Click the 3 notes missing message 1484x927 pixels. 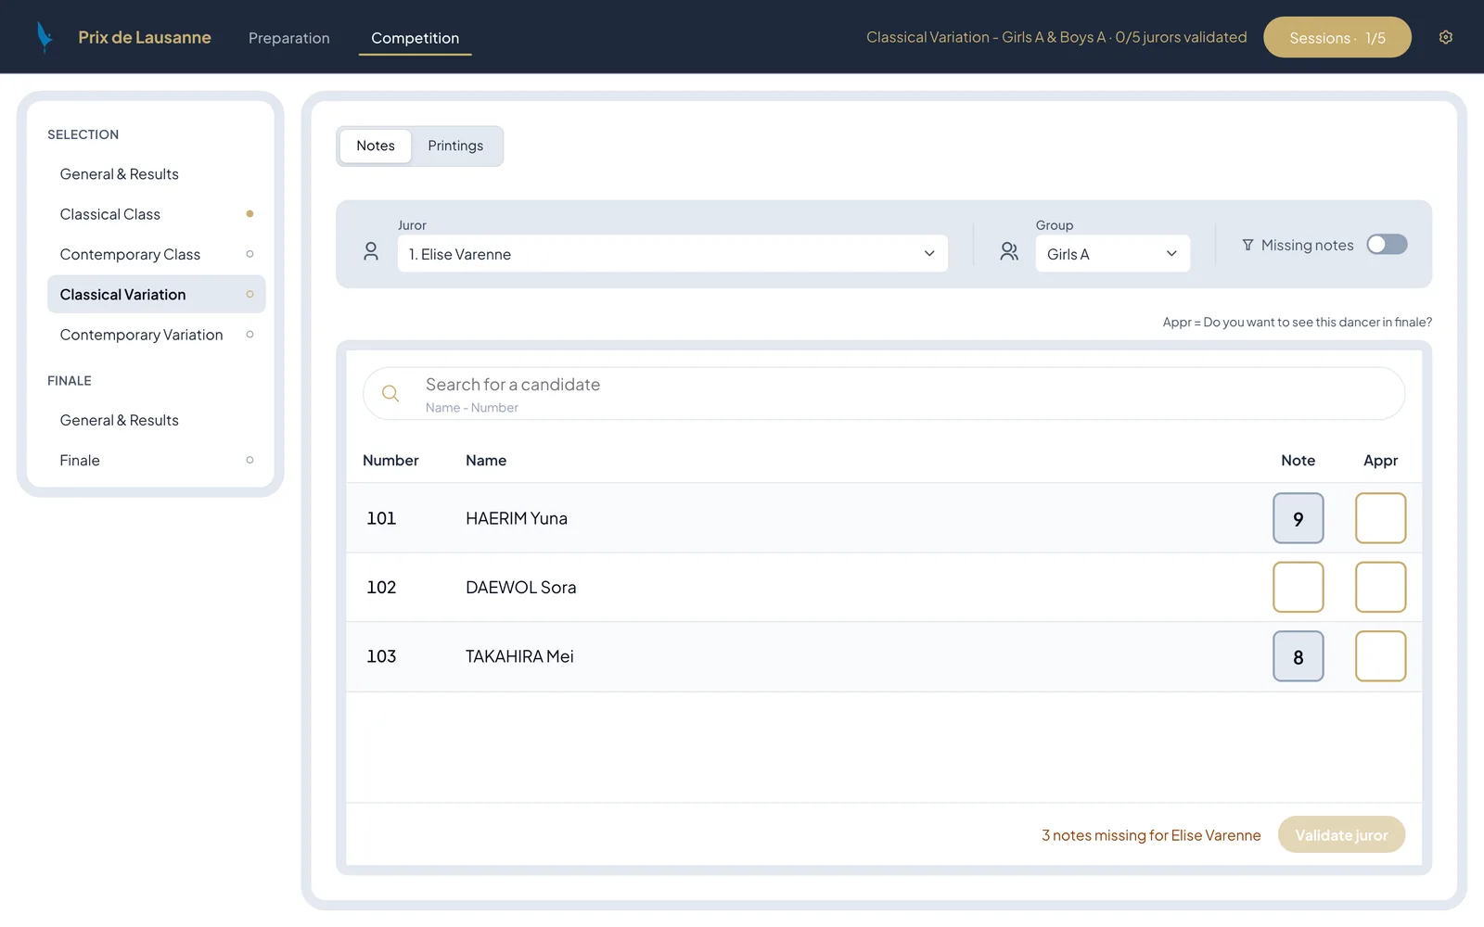tap(1151, 835)
